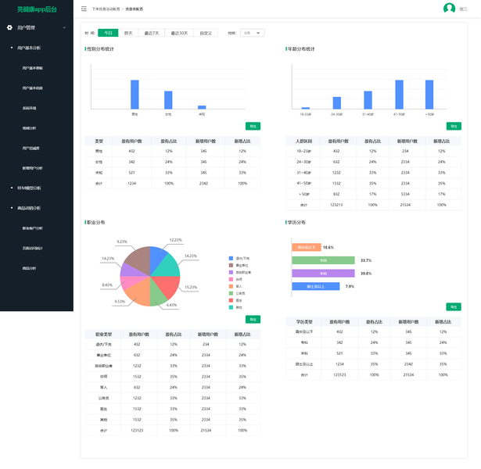Switch time range to 最近7天
The width and height of the screenshot is (481, 469).
click(x=152, y=33)
